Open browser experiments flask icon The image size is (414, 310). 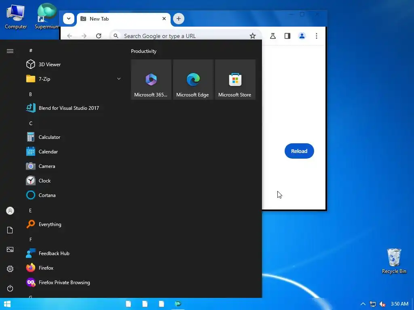point(273,36)
